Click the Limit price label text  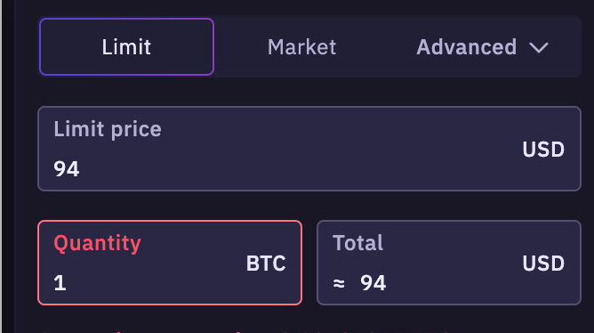(108, 129)
